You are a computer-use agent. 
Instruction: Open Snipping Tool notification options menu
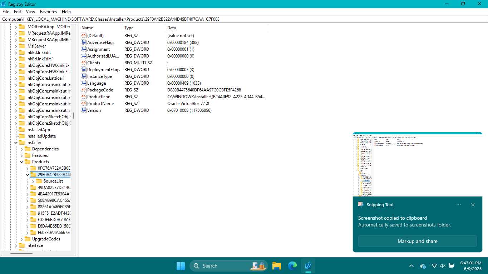[459, 205]
